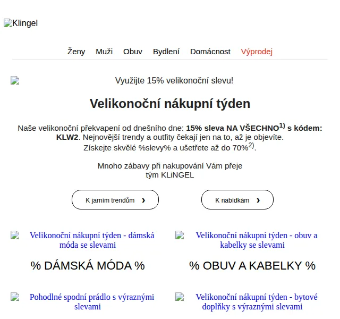Click 'Mnoho zábavy při nakupování Vám přeje' line
Viewport: 340px width, 319px height.
point(170,166)
